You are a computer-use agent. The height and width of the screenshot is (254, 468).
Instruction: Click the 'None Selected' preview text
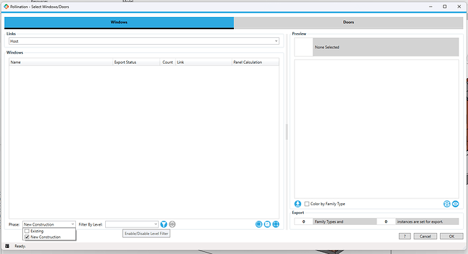327,47
